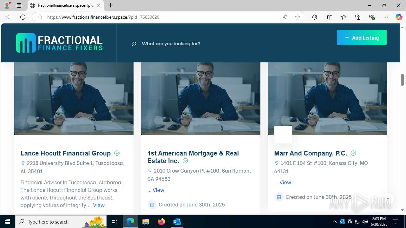Click the 1st American Mortgage listing photo
This screenshot has width=406, height=228.
201,98
